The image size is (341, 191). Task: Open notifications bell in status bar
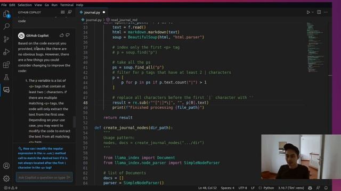coord(326,188)
